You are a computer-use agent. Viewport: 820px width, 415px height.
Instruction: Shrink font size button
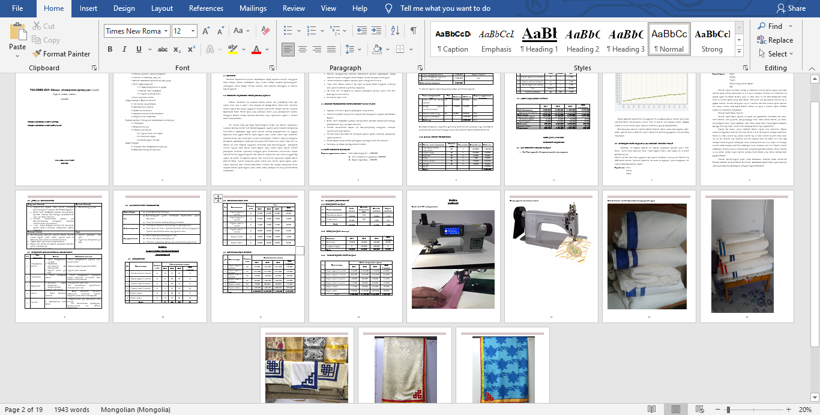coord(220,31)
